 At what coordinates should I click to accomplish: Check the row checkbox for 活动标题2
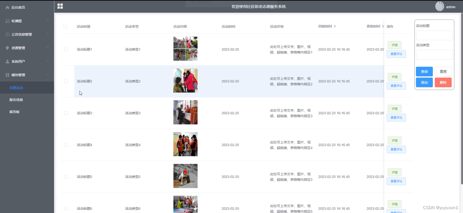(66, 81)
